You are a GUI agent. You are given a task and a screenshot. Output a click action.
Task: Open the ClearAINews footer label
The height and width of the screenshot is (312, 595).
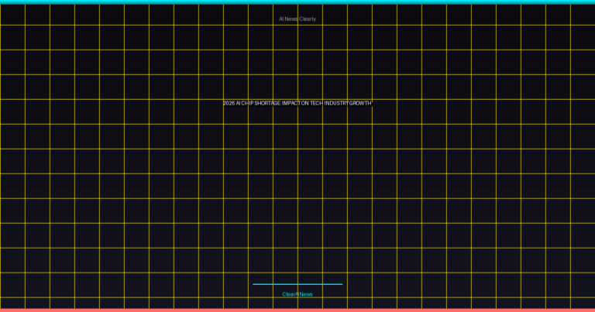pos(297,294)
